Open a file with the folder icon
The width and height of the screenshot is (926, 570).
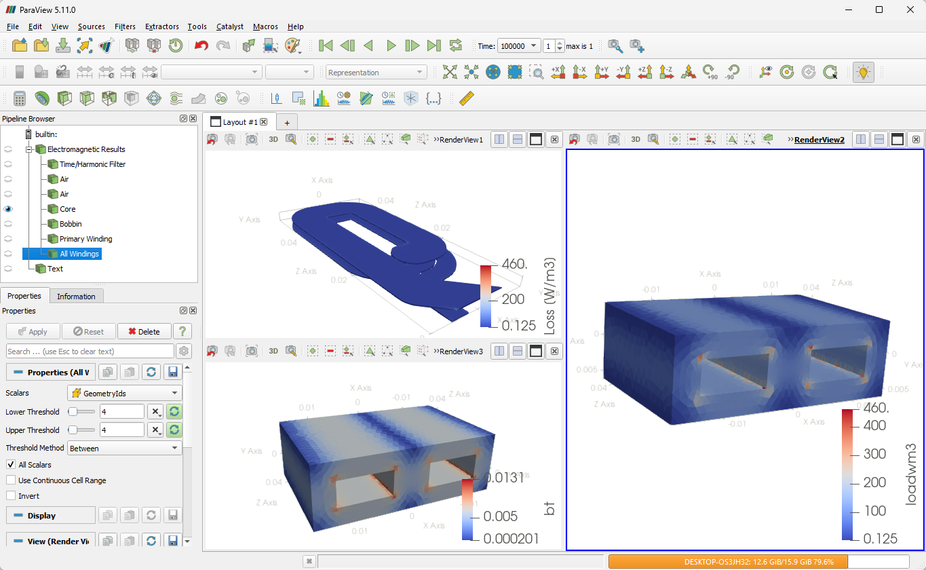20,45
